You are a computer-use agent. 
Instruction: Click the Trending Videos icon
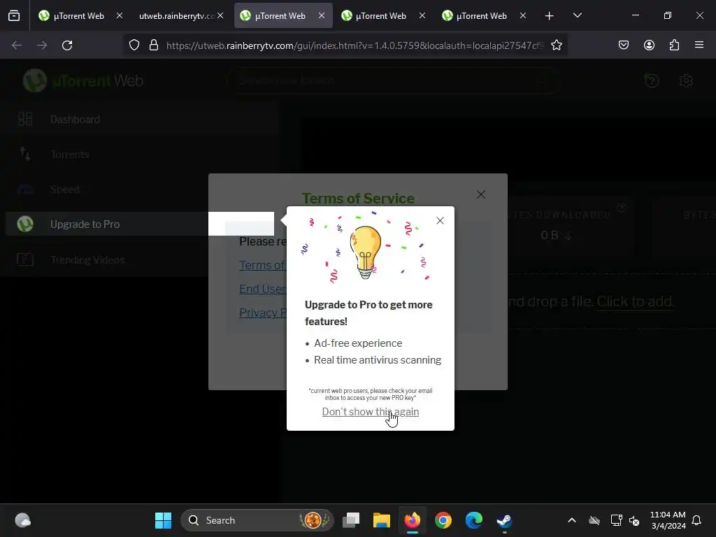click(25, 259)
